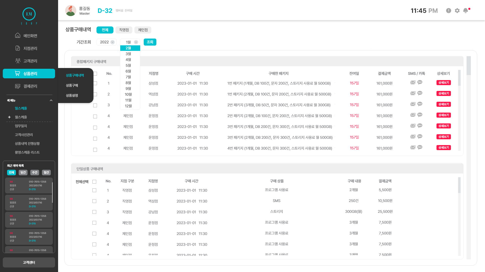Viewport: 485px width, 272px height.
Task: Switch to the 직영점 tab
Action: pyautogui.click(x=124, y=30)
